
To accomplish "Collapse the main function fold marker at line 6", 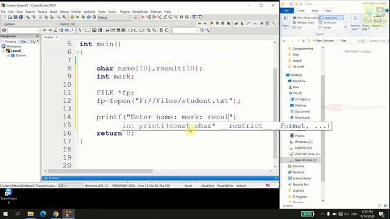I will 77,52.
